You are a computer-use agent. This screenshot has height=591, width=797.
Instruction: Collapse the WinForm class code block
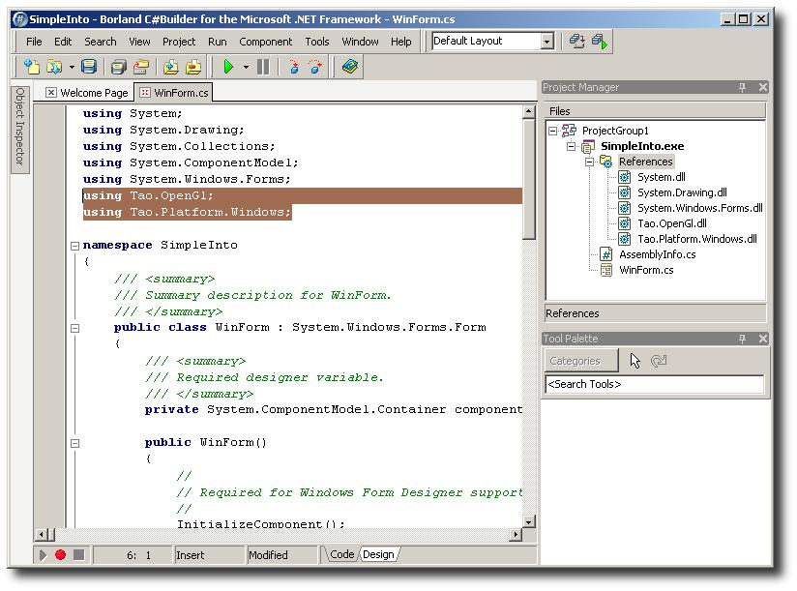pyautogui.click(x=74, y=328)
